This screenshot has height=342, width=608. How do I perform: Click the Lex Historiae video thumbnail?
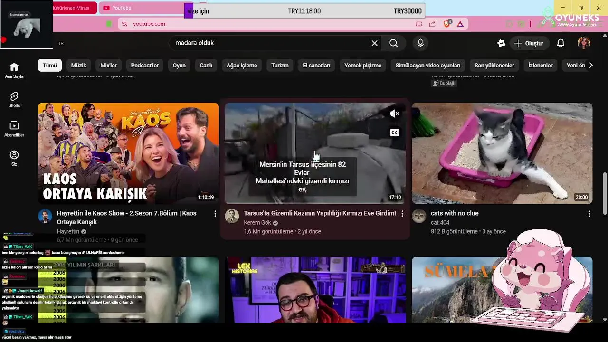pos(315,290)
